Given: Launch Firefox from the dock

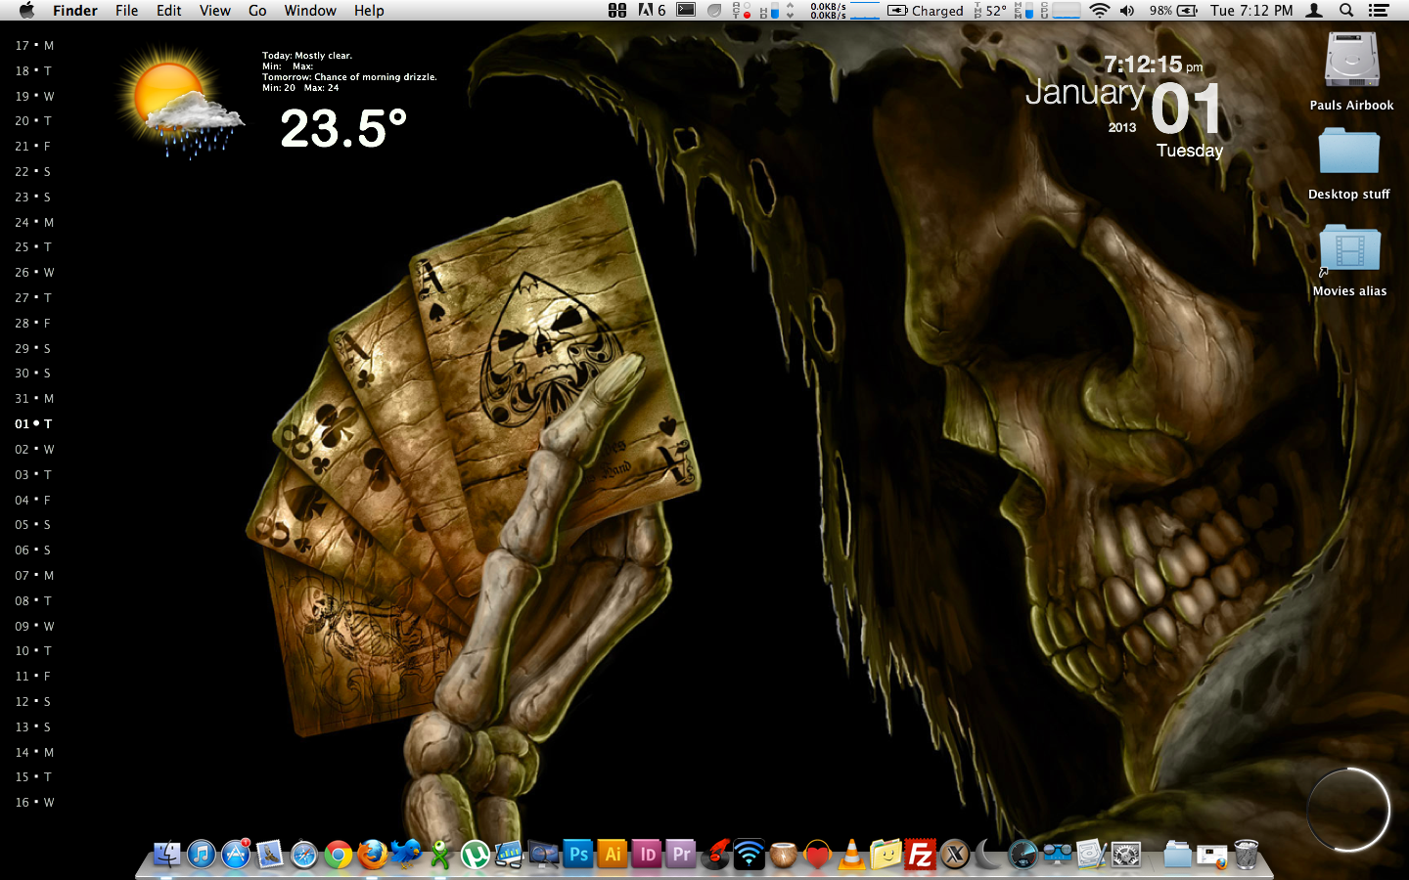Looking at the screenshot, I should click(372, 855).
